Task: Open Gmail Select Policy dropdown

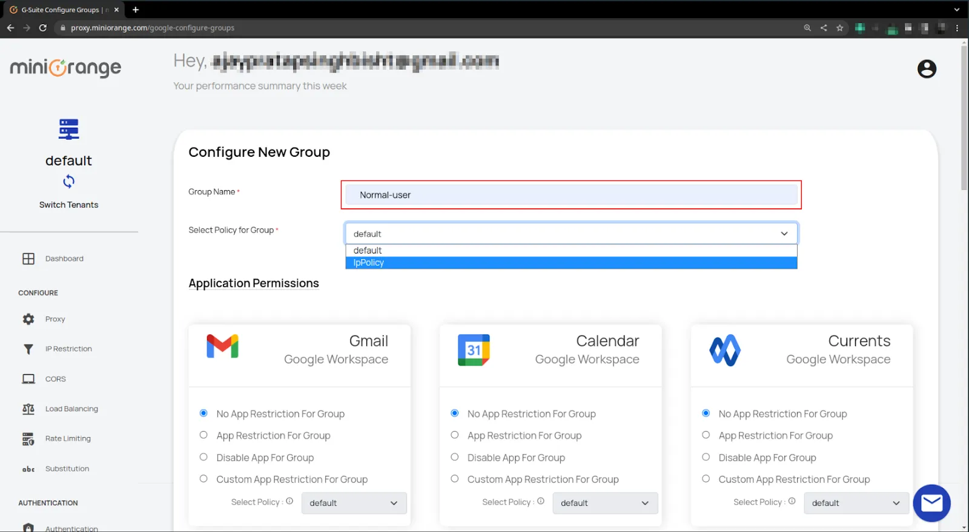Action: pos(354,503)
